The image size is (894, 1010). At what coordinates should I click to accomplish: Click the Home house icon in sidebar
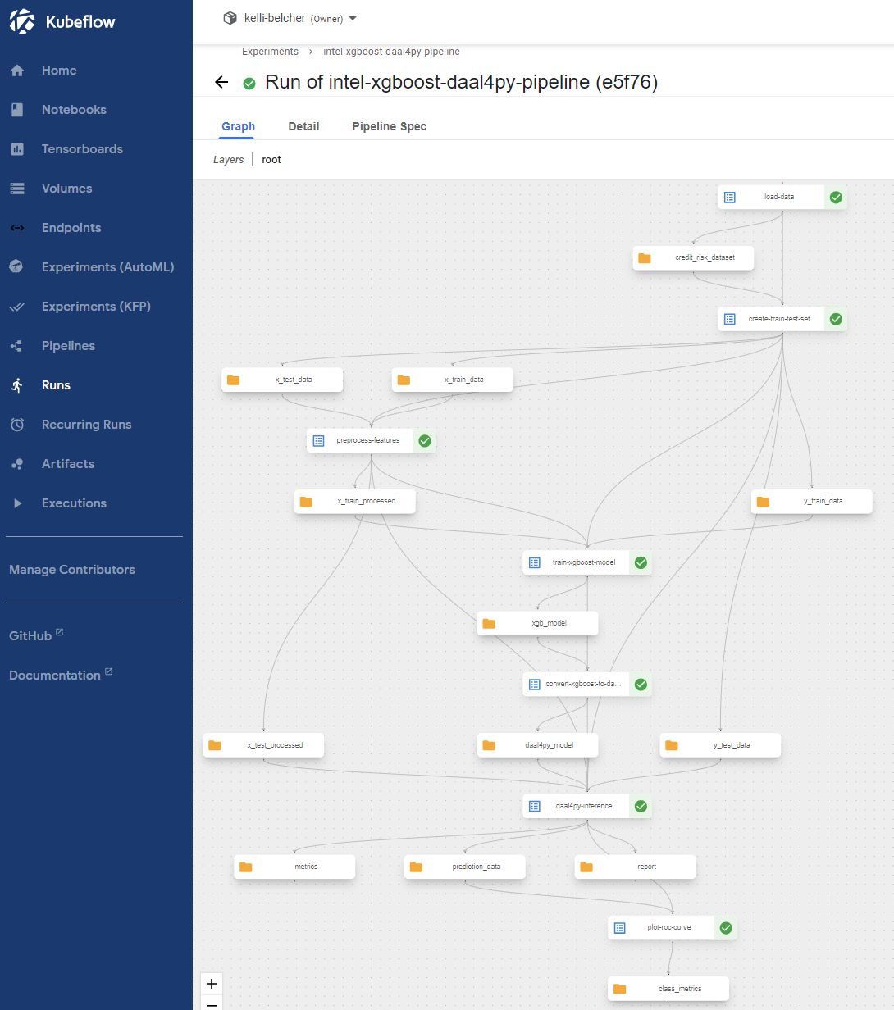coord(17,71)
